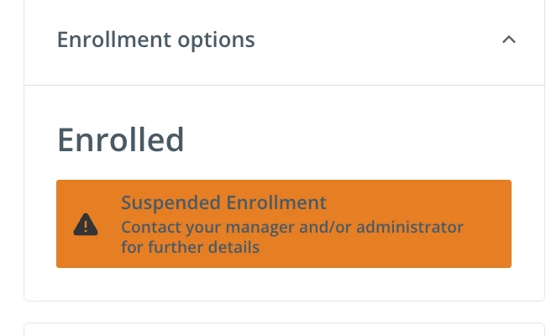Click the warning triangle alert icon
Image resolution: width=551 pixels, height=336 pixels.
[86, 224]
